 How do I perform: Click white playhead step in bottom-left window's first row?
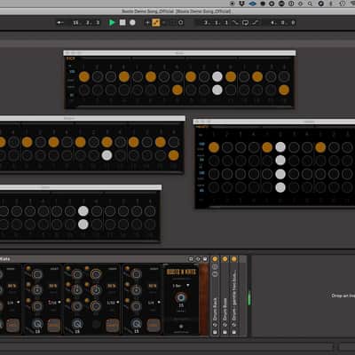[83, 211]
